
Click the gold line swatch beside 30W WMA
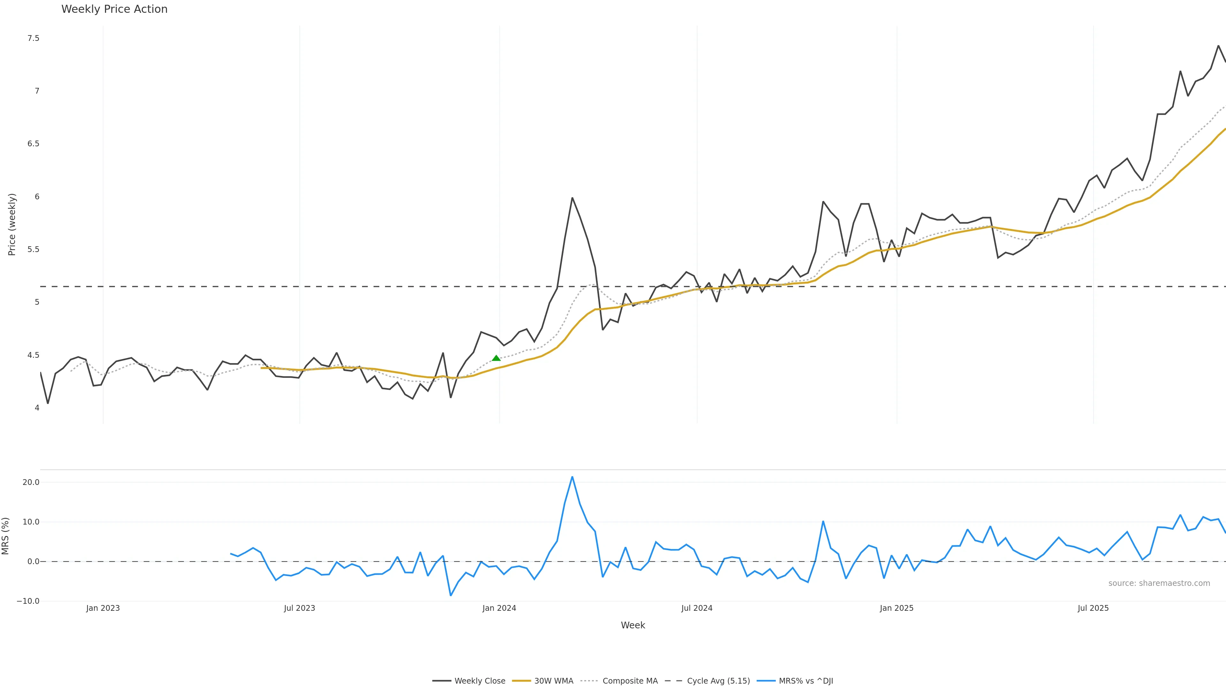click(521, 681)
